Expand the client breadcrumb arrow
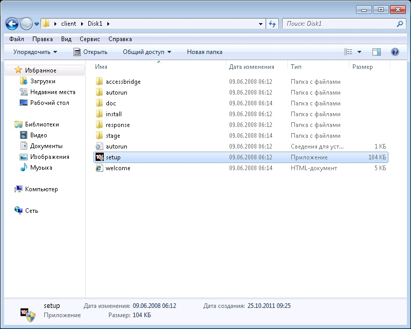This screenshot has height=329, width=411. pos(82,24)
